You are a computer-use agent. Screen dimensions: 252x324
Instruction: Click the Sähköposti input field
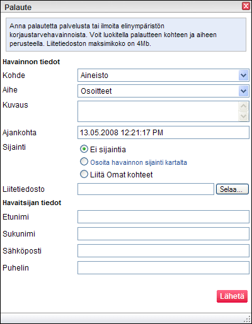coord(163,251)
